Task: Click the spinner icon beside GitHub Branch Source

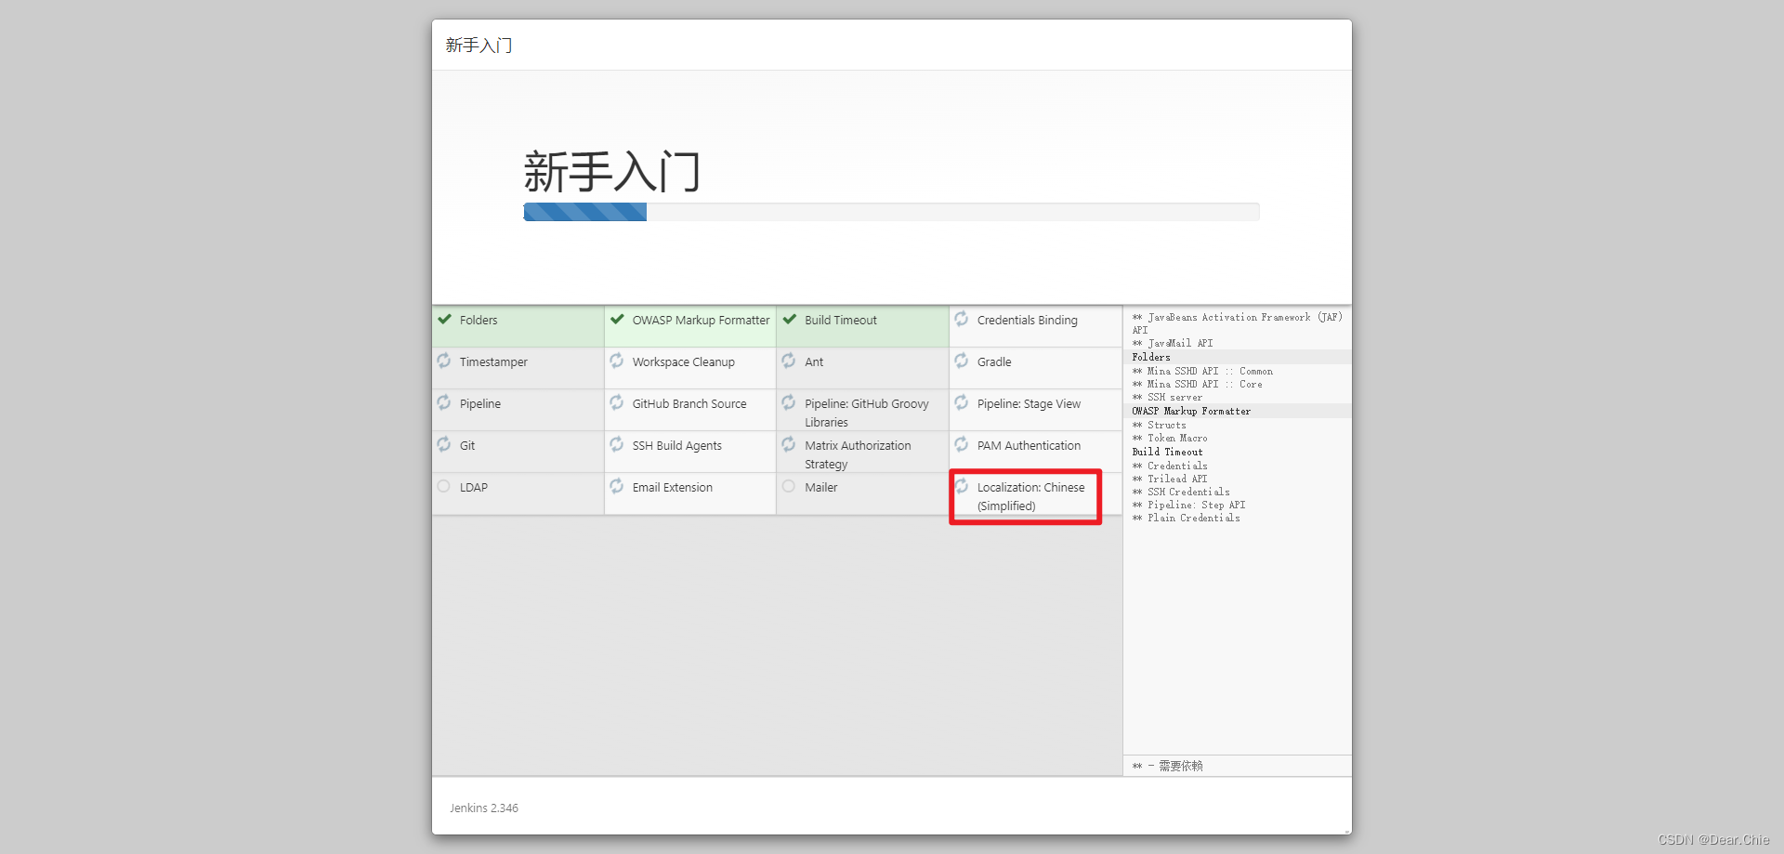Action: 617,402
